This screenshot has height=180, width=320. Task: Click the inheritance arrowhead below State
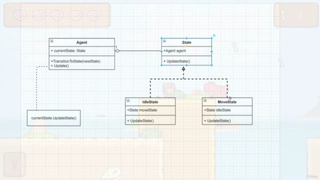(x=183, y=69)
